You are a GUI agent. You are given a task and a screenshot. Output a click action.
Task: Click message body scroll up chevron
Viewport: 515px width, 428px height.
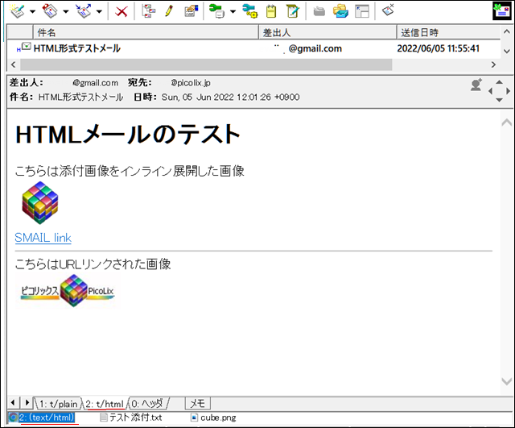tap(507, 123)
